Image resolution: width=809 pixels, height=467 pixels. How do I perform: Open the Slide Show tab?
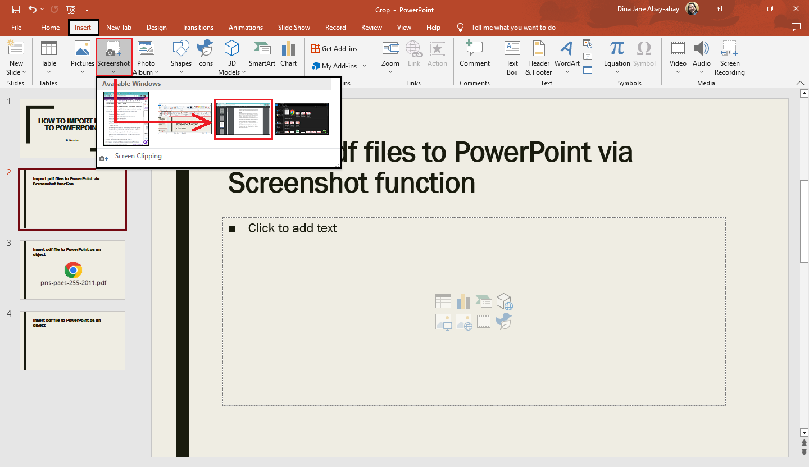tap(294, 27)
